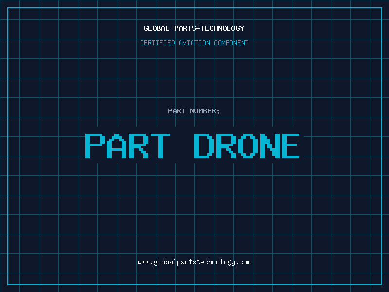Click the large letter T ending PART
Viewport: 389px width, 292px height.
(160, 146)
